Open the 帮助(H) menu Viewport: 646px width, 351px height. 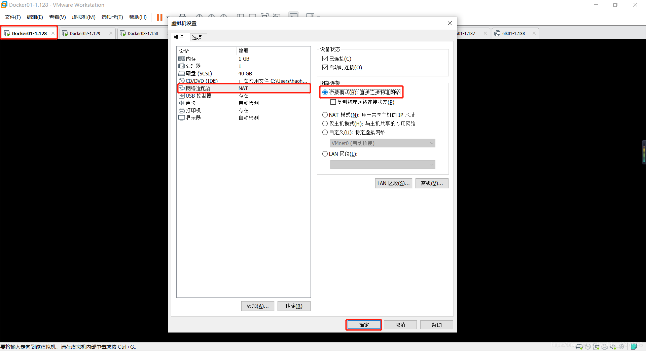[138, 17]
